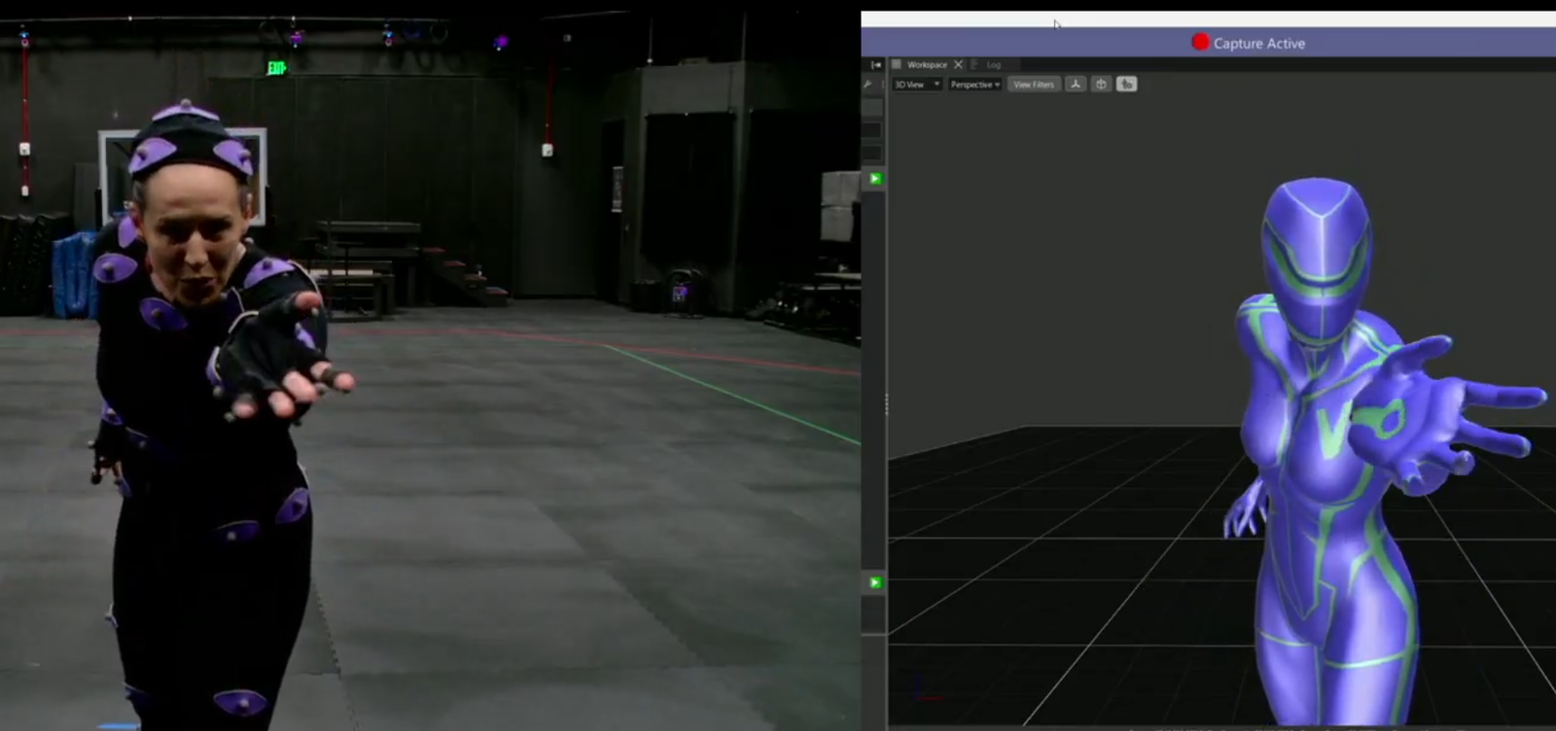Click the lower green play icon
1556x731 pixels.
[x=875, y=582]
